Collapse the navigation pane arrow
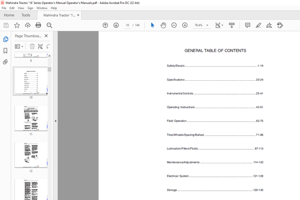Screen dimensions: 300x200 pyautogui.click(x=56, y=121)
